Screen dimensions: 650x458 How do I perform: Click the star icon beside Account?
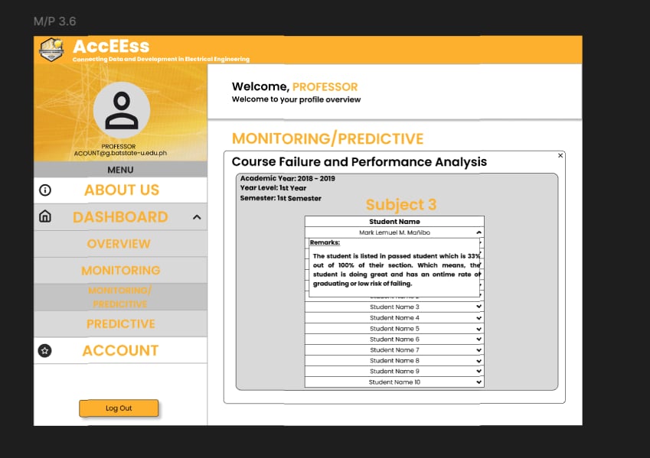click(45, 351)
